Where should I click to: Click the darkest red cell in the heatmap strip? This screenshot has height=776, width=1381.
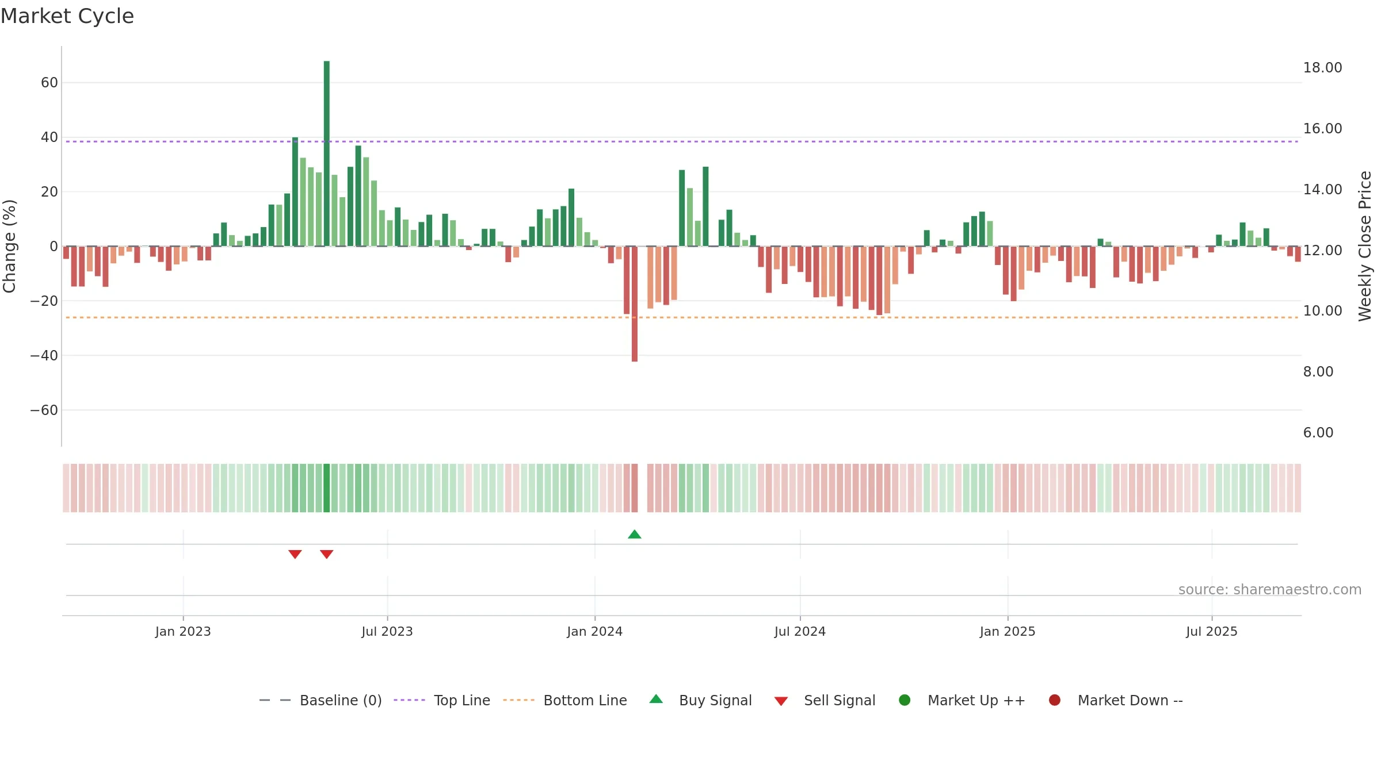click(635, 488)
